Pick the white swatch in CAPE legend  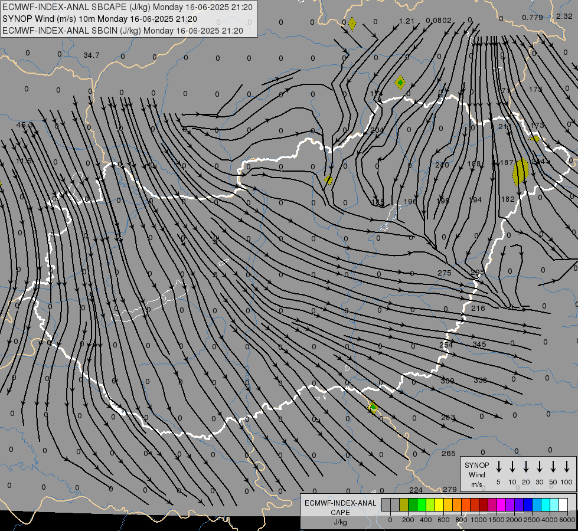point(563,505)
